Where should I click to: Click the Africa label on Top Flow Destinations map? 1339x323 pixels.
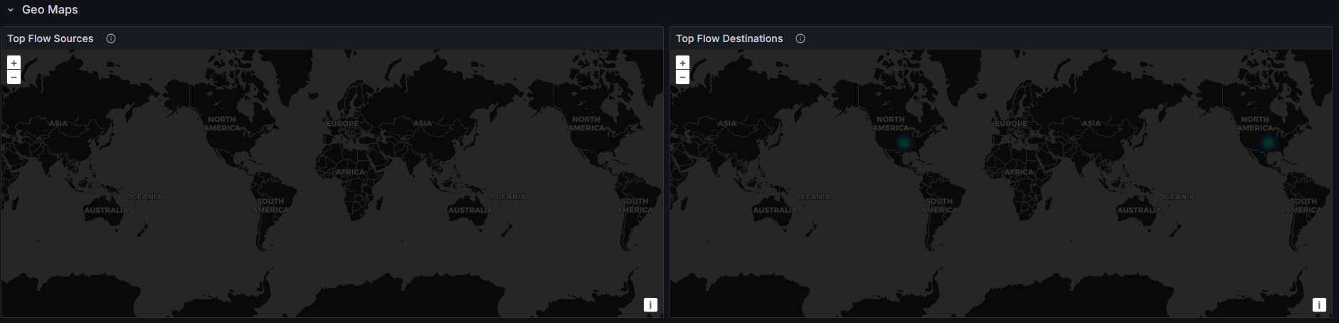pos(1019,172)
